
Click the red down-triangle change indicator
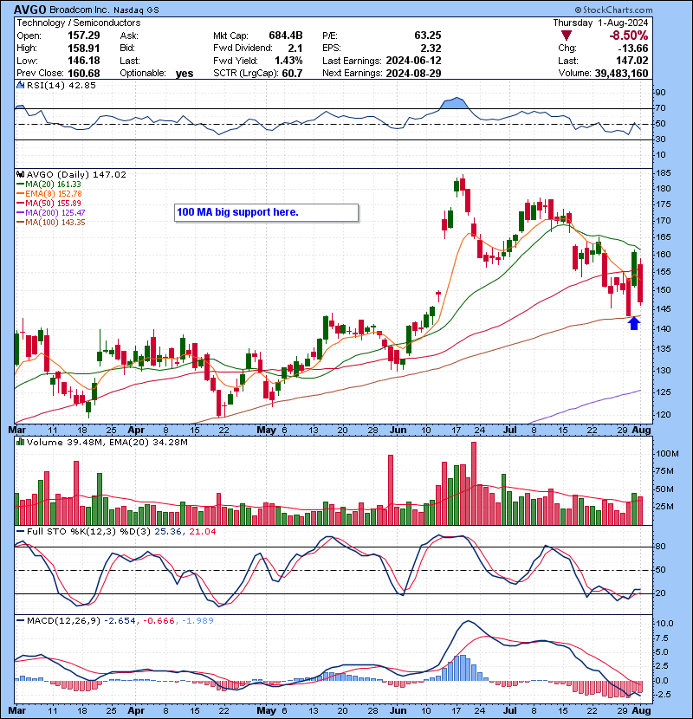[x=566, y=36]
